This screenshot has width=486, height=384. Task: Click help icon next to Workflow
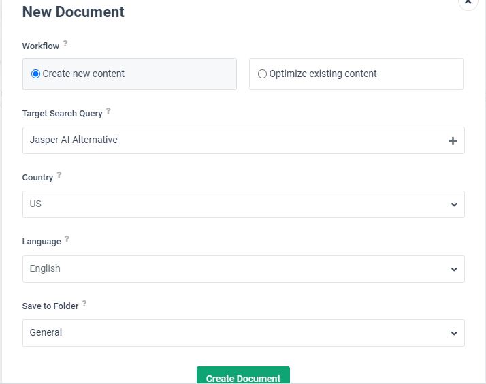pos(65,44)
